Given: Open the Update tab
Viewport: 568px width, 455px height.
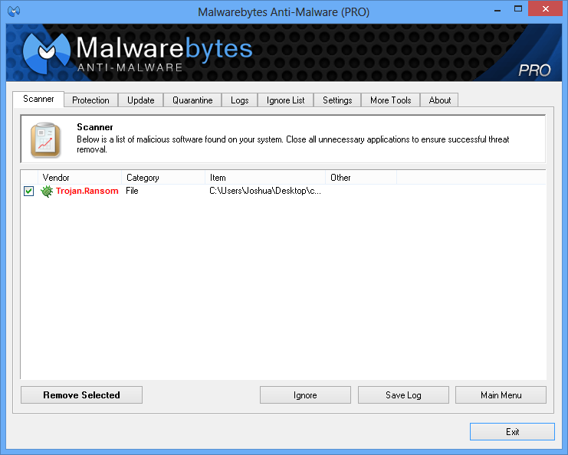Looking at the screenshot, I should 140,100.
